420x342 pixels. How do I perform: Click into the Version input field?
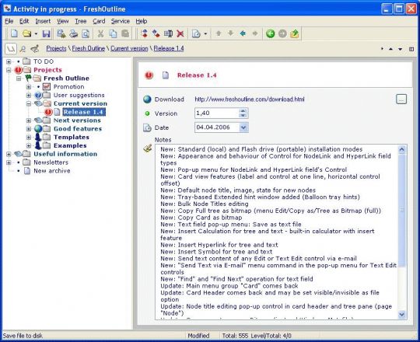click(x=216, y=113)
